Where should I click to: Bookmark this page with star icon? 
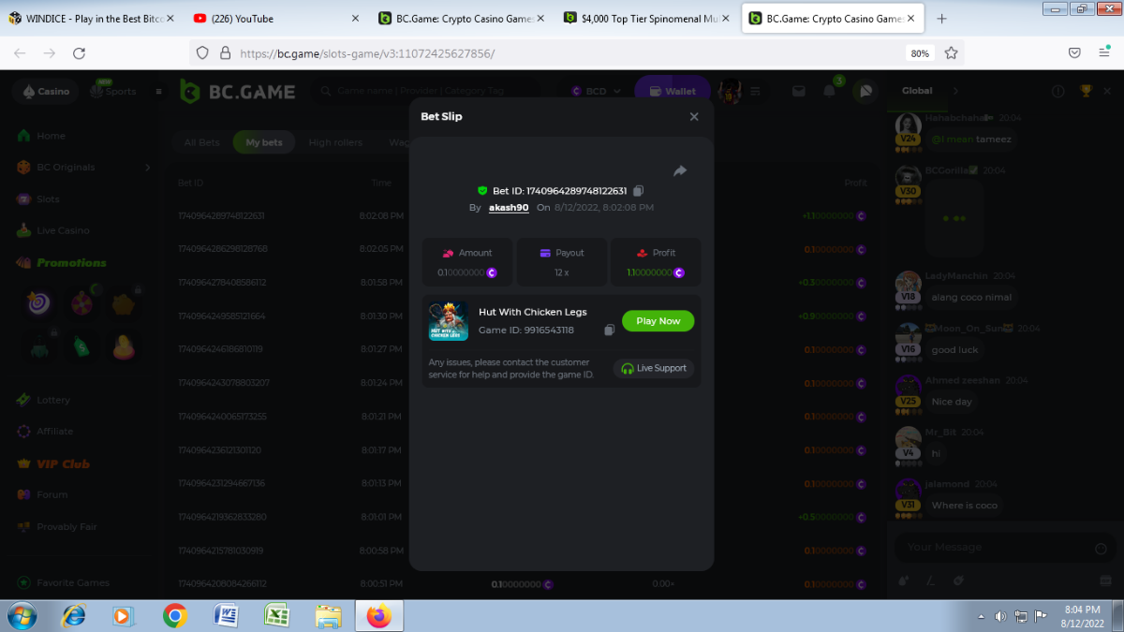(951, 53)
